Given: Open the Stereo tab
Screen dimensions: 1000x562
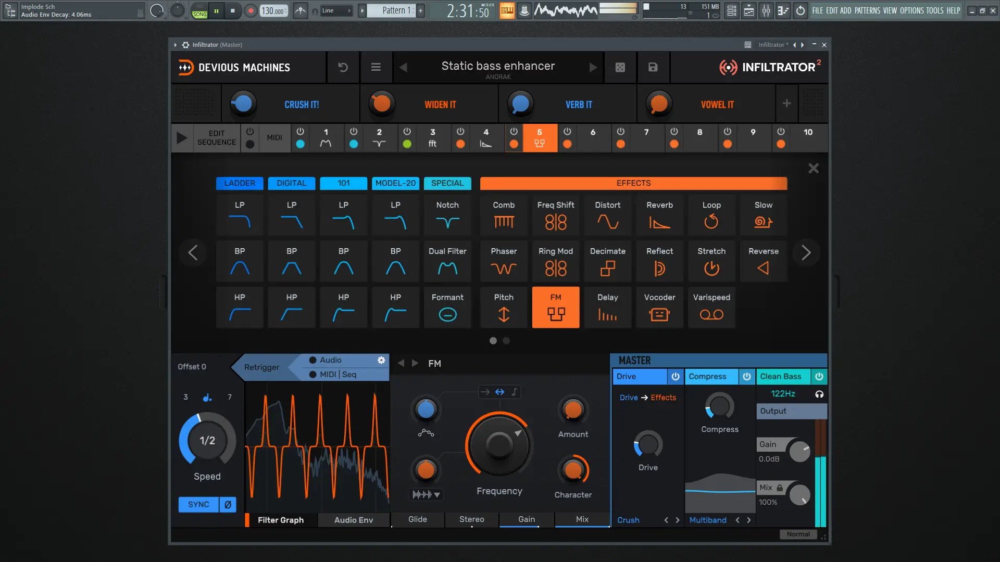Looking at the screenshot, I should point(471,519).
